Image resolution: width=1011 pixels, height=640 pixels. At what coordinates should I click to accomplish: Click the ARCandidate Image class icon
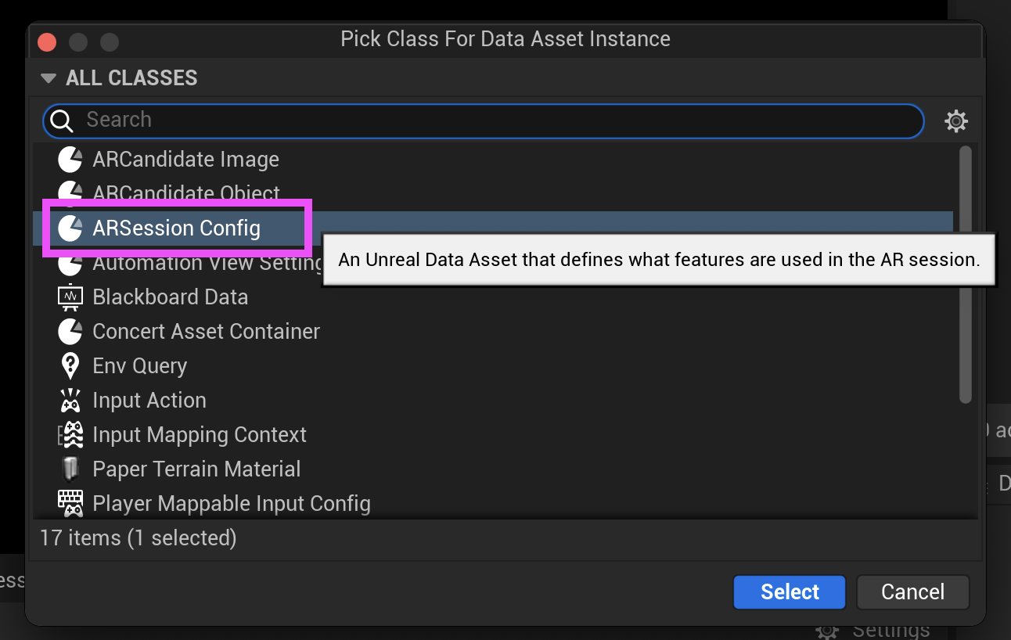point(70,160)
